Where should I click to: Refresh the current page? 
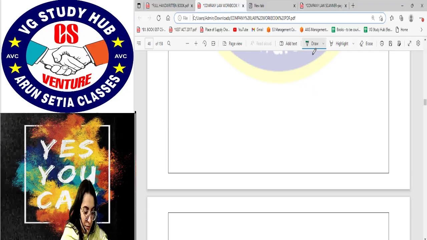(158, 18)
